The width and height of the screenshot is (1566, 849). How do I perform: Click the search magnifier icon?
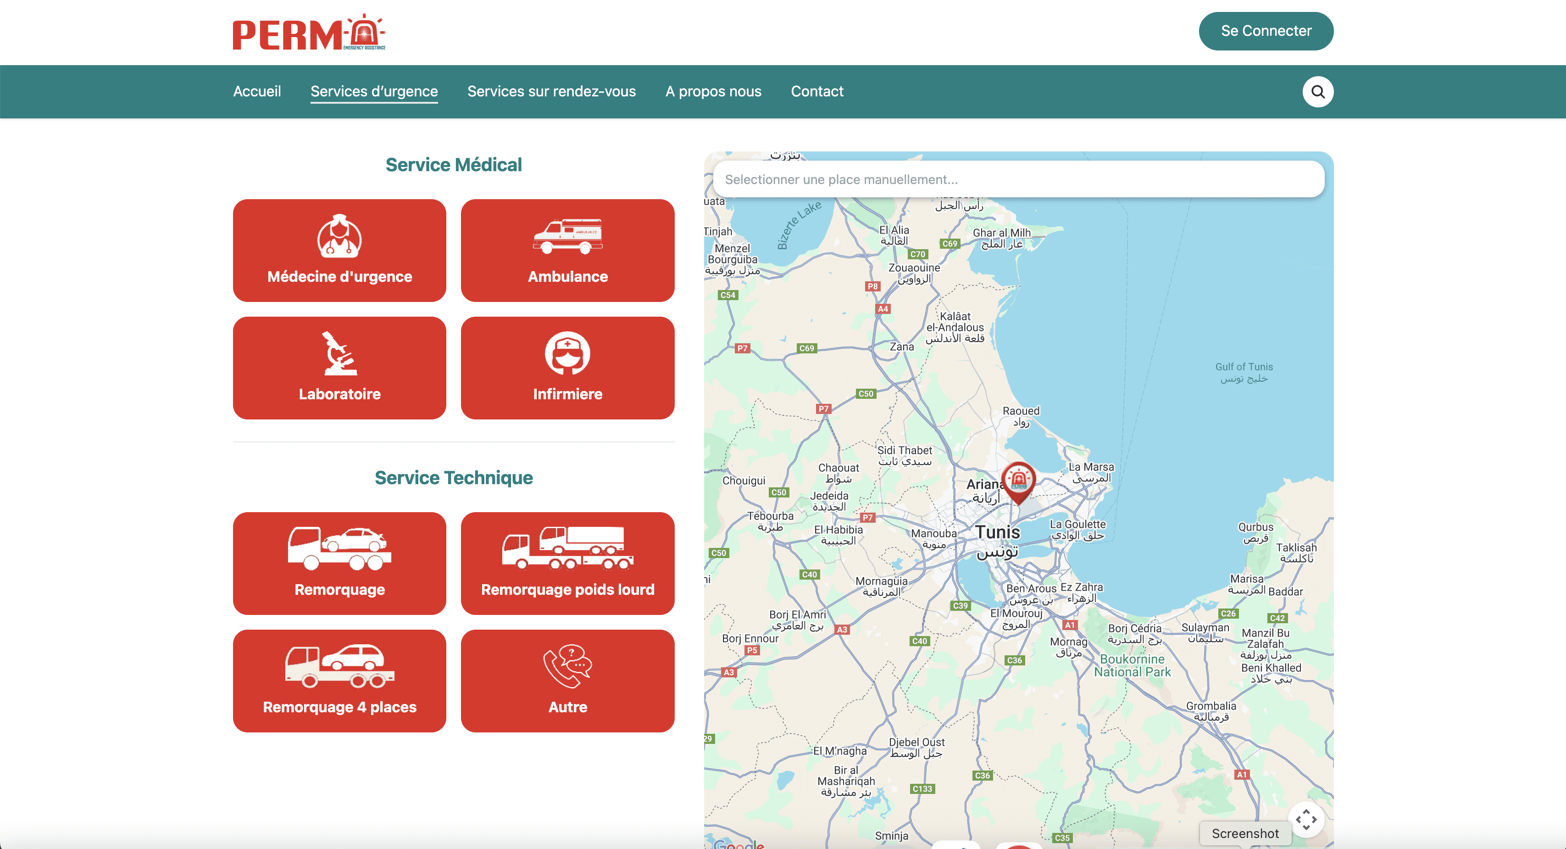[1317, 92]
